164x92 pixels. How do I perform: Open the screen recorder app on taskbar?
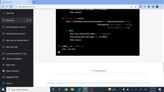click(x=92, y=89)
